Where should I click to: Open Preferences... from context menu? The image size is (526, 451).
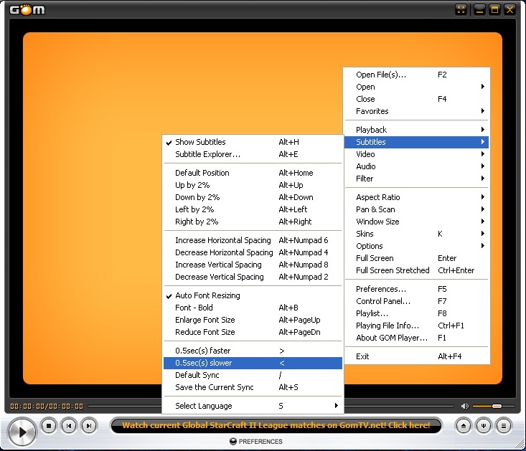click(x=416, y=289)
